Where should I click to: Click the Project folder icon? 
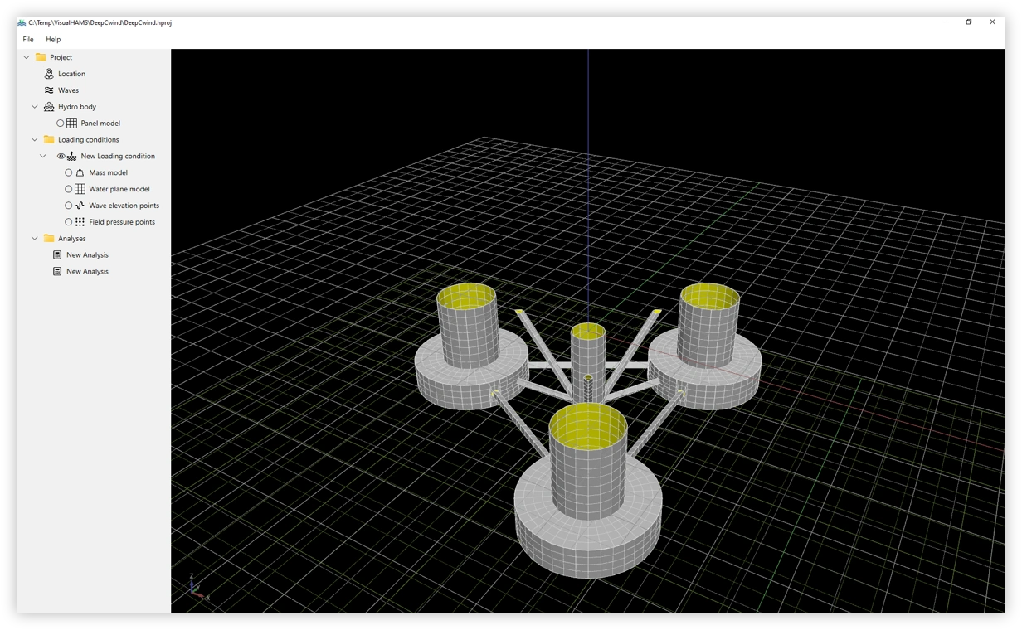(x=41, y=57)
